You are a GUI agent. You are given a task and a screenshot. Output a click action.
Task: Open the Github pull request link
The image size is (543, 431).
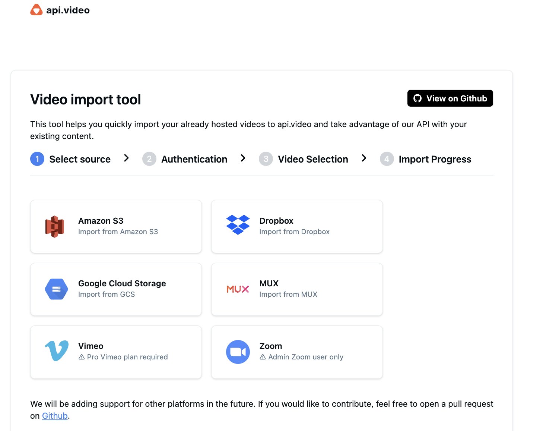pos(55,416)
